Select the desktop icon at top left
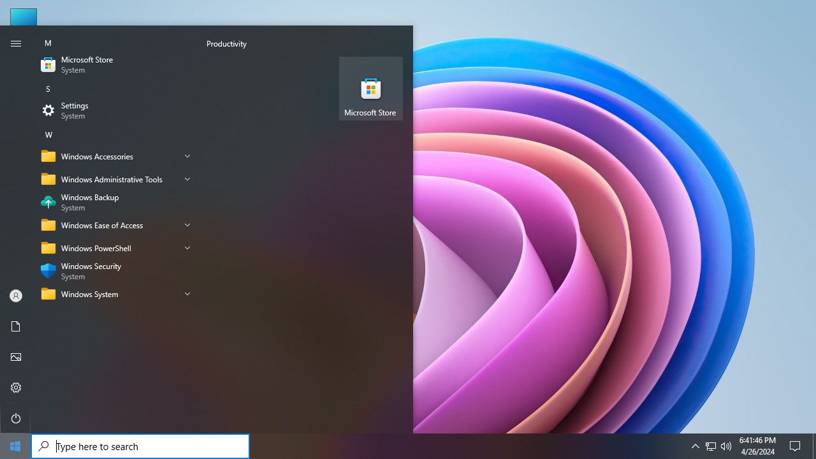 click(24, 17)
